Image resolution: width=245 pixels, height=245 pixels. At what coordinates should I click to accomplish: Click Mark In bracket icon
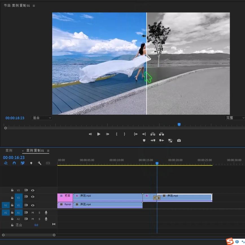tap(116, 134)
